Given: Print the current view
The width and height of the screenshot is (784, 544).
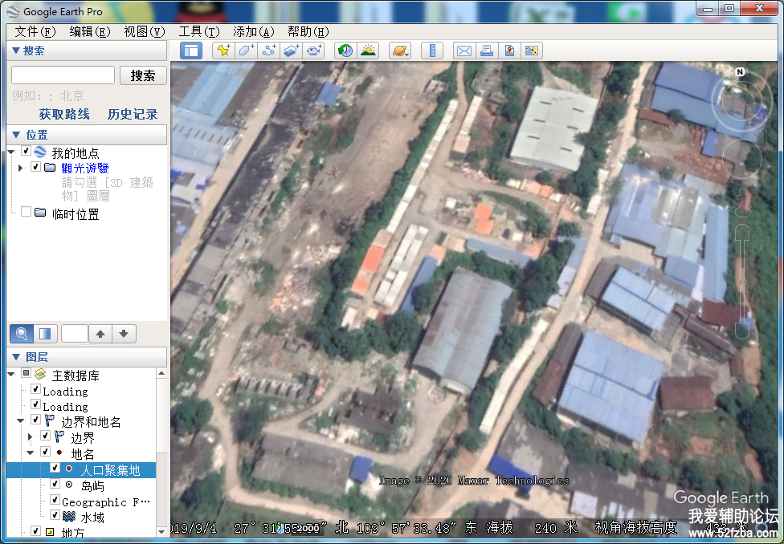Looking at the screenshot, I should click(x=487, y=51).
